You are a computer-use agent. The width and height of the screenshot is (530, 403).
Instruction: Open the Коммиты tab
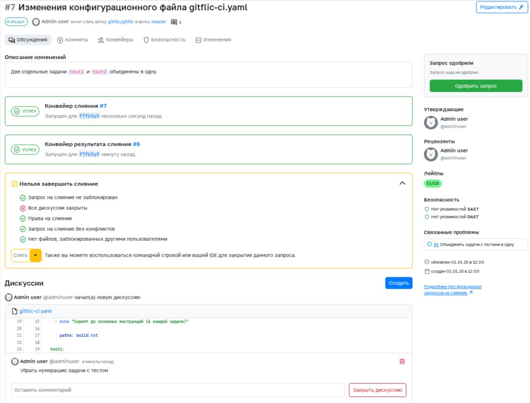pos(73,40)
